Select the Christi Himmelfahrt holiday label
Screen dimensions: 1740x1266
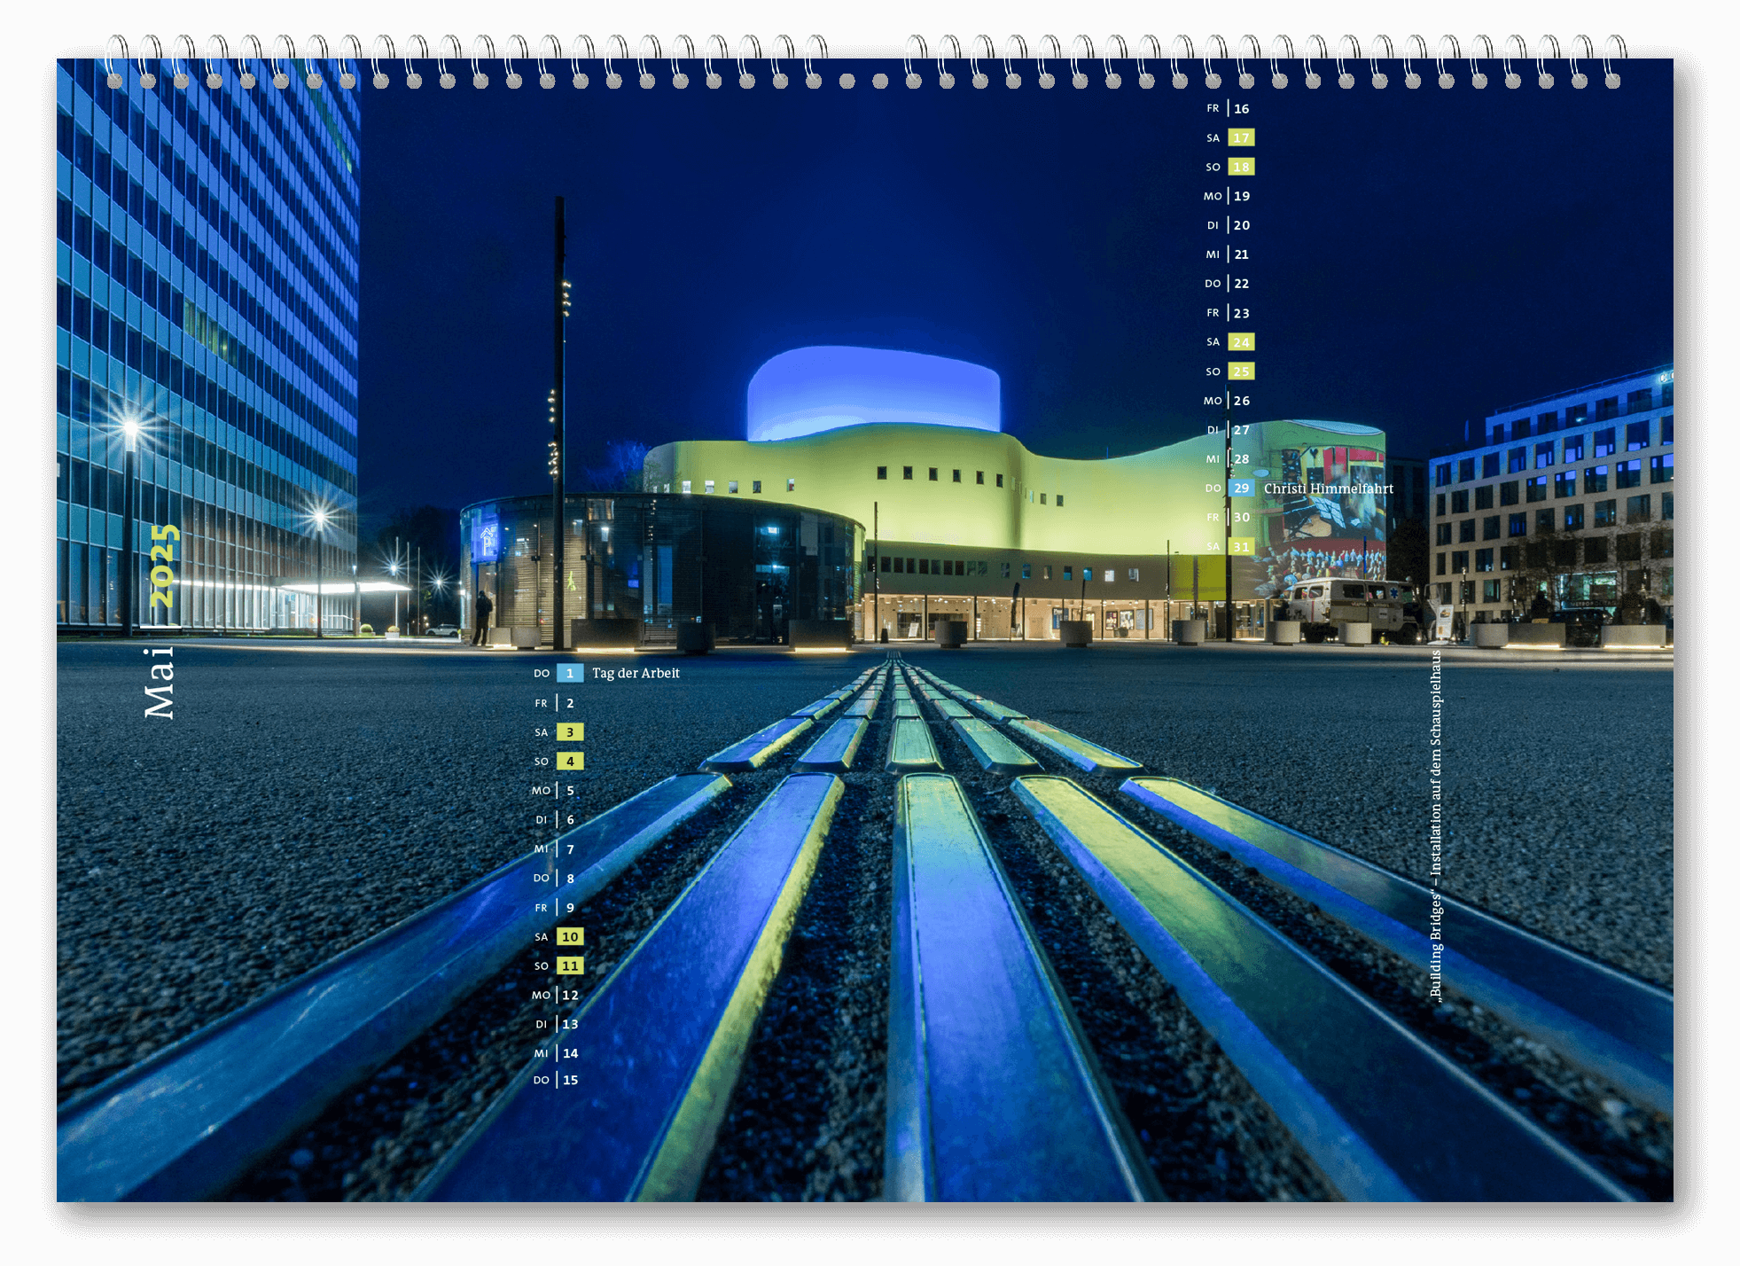click(x=1328, y=488)
